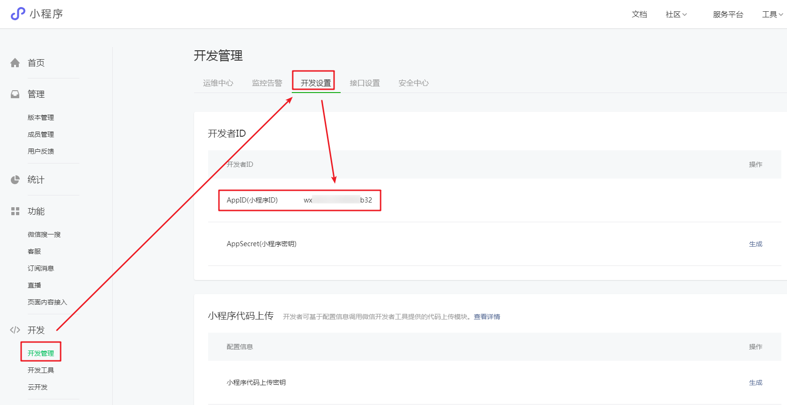
Task: Generate the code upload key via 生成
Action: (756, 382)
